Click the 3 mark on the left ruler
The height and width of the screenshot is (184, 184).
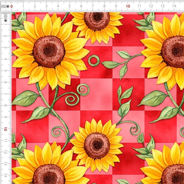6,48
